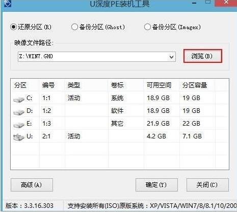Select the D: partition label
Screen dimensions: 237x212
(30, 111)
